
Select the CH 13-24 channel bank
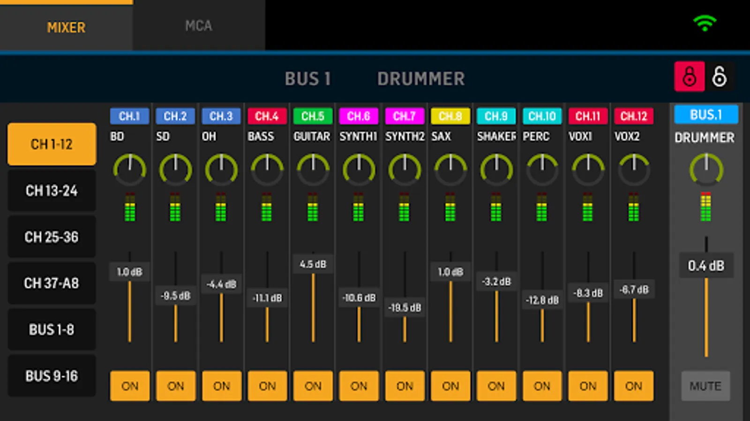pos(52,191)
